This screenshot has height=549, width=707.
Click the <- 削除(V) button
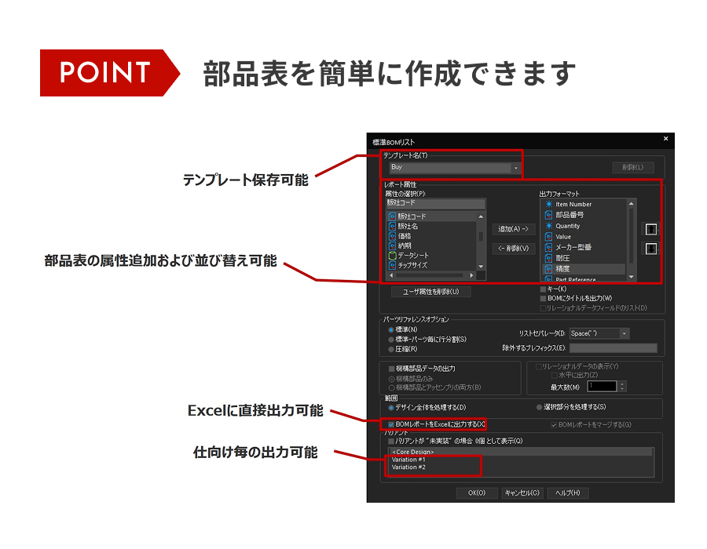coord(513,249)
